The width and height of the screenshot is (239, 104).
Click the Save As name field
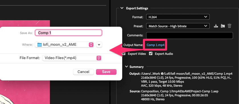(68, 33)
